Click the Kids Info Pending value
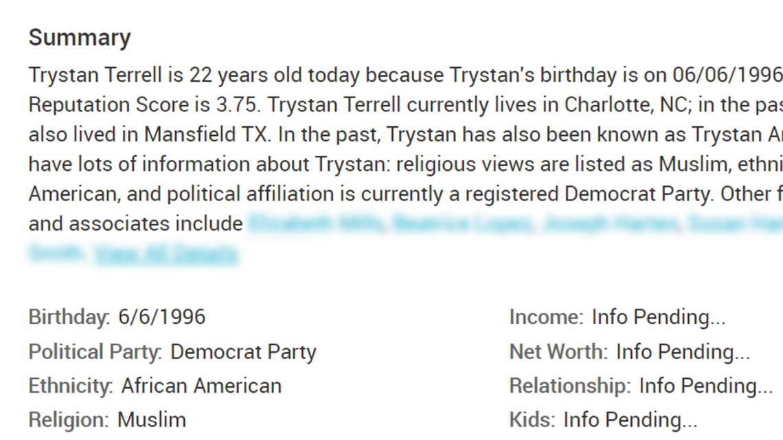Viewport: 783px width, 440px height. coord(631,420)
